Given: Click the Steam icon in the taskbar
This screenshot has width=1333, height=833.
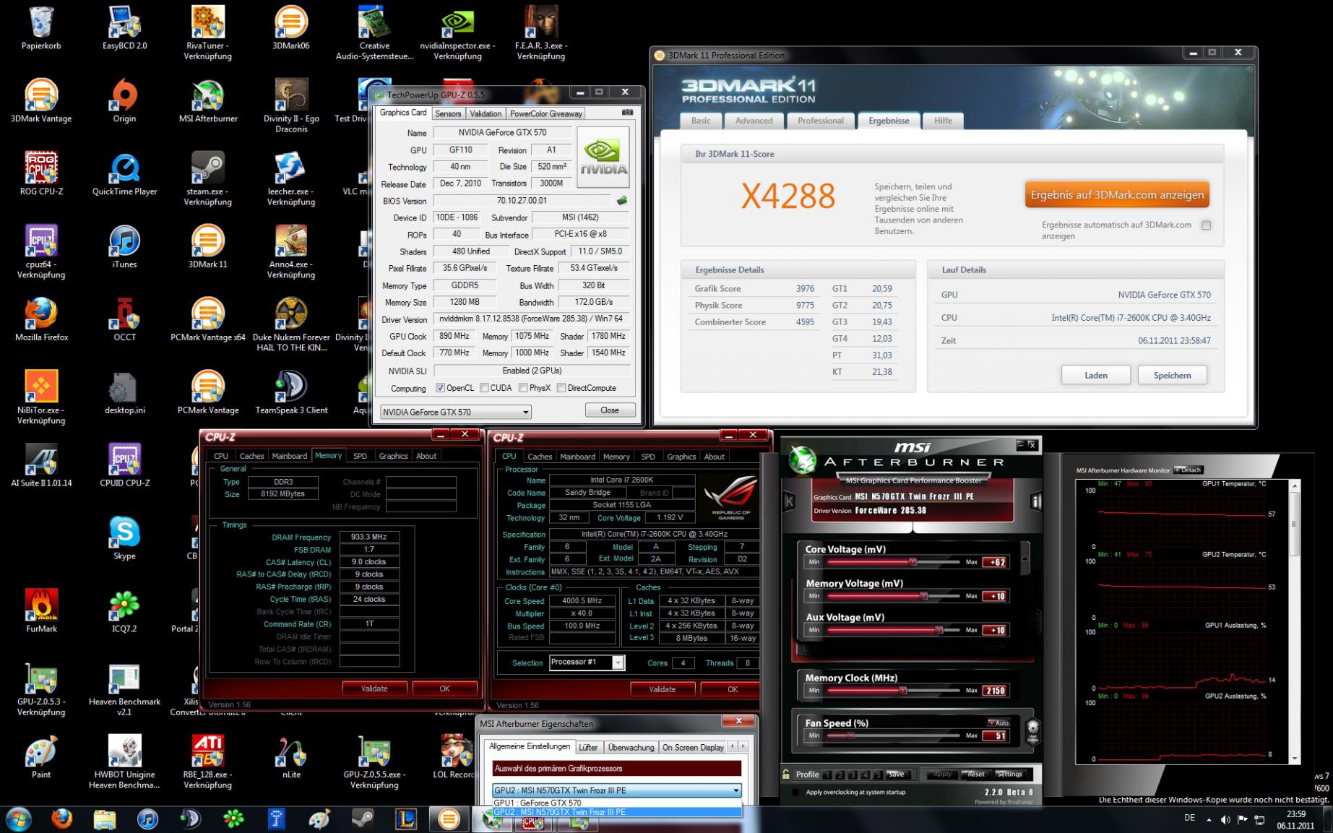Looking at the screenshot, I should (x=362, y=819).
